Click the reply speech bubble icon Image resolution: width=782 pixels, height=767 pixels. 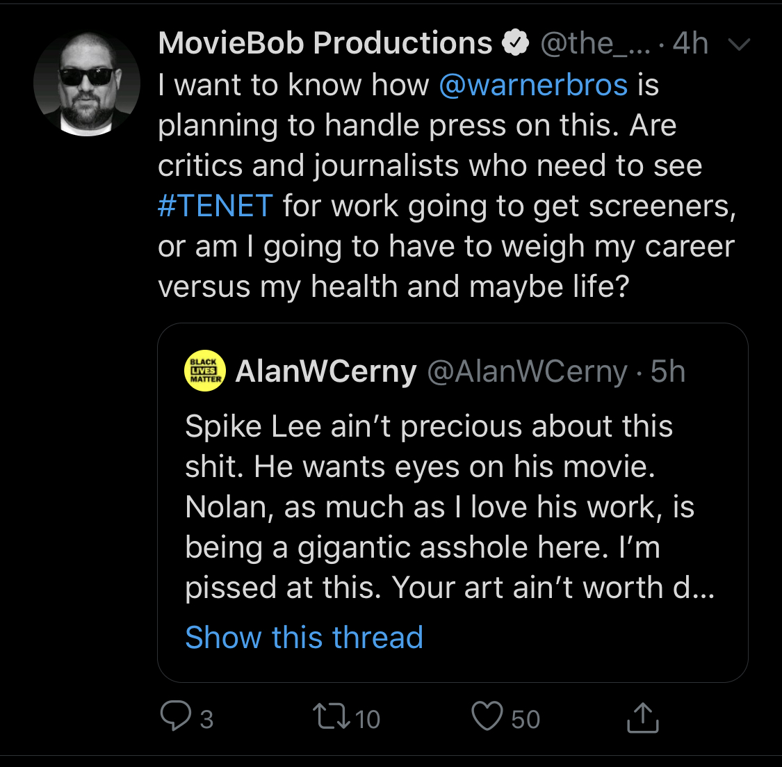pos(176,716)
